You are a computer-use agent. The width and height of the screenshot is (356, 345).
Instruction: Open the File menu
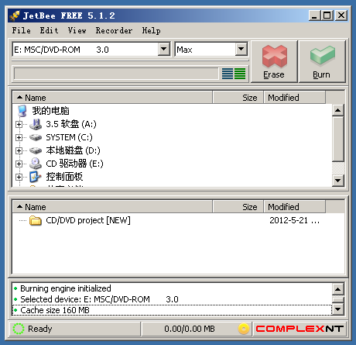tap(21, 30)
